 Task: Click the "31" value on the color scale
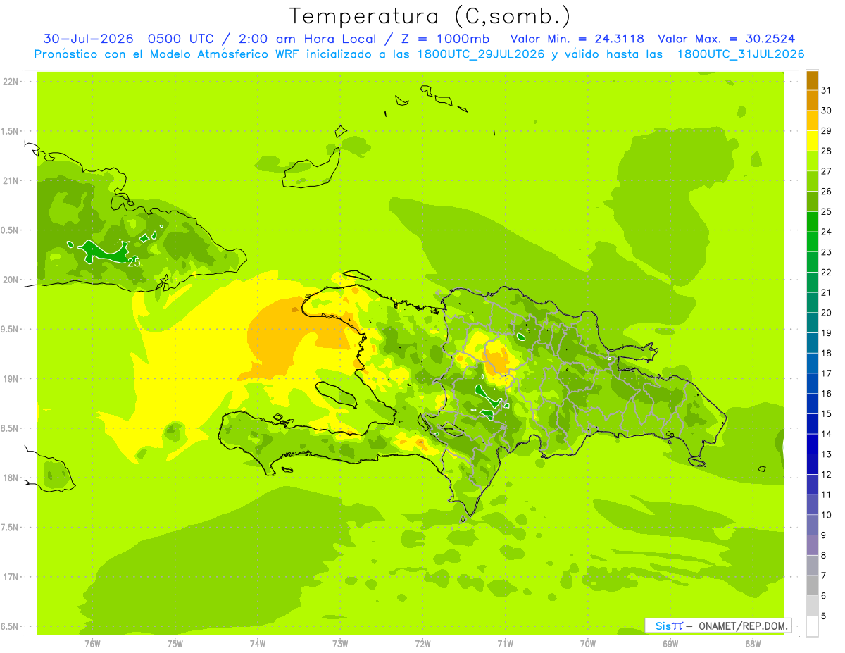click(x=827, y=90)
